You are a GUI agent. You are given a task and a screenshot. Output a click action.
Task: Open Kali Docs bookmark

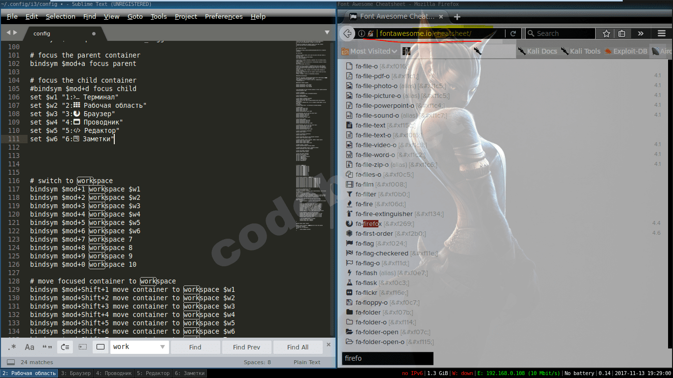538,51
